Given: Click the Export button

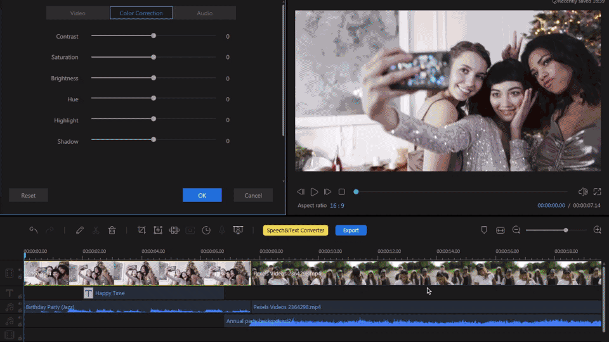Looking at the screenshot, I should [x=351, y=231].
